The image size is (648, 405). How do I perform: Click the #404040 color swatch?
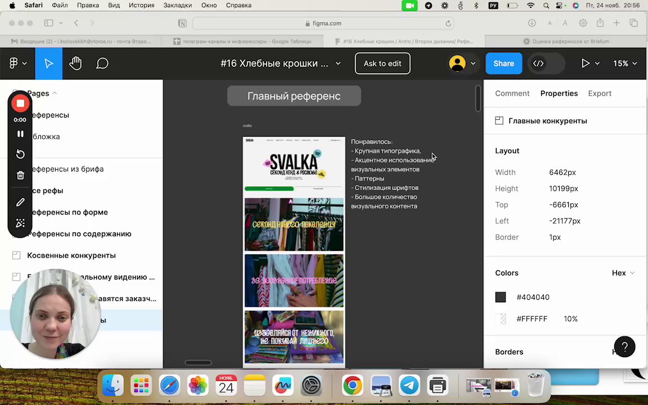pyautogui.click(x=501, y=297)
